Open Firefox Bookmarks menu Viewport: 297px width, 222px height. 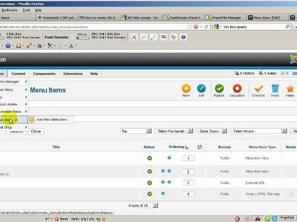9,10
